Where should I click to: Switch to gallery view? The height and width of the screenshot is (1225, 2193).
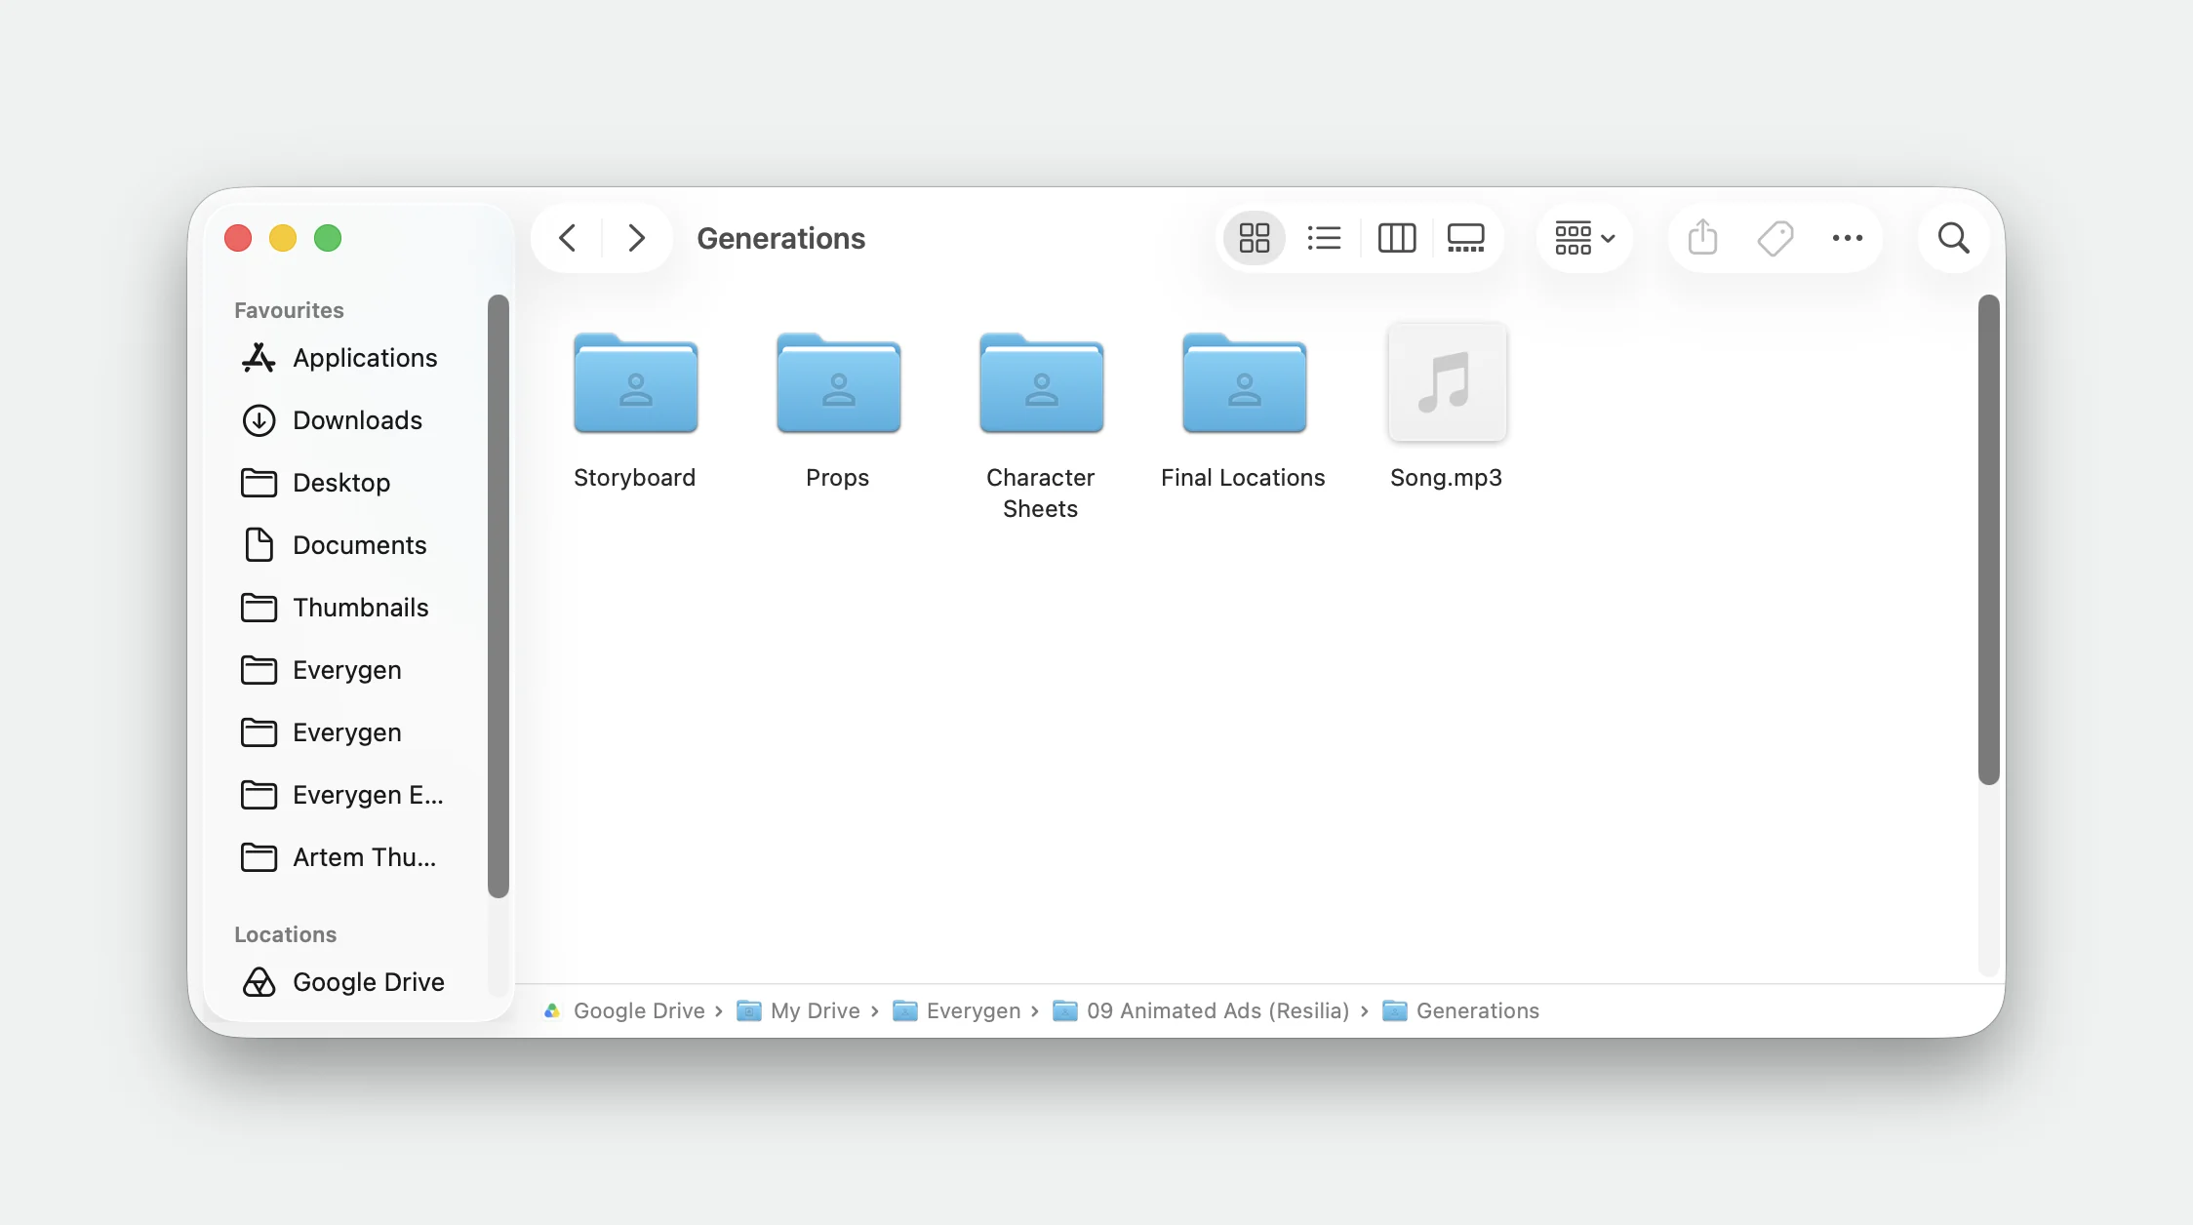(1465, 238)
